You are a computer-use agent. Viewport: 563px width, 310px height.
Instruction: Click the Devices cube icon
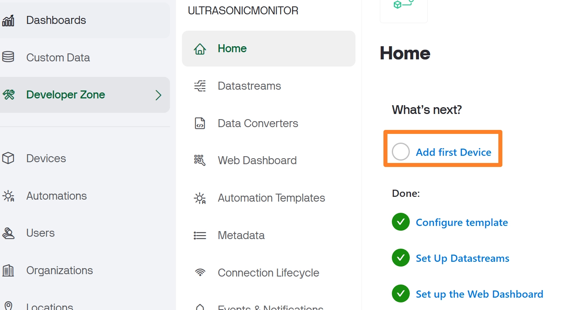pos(8,159)
